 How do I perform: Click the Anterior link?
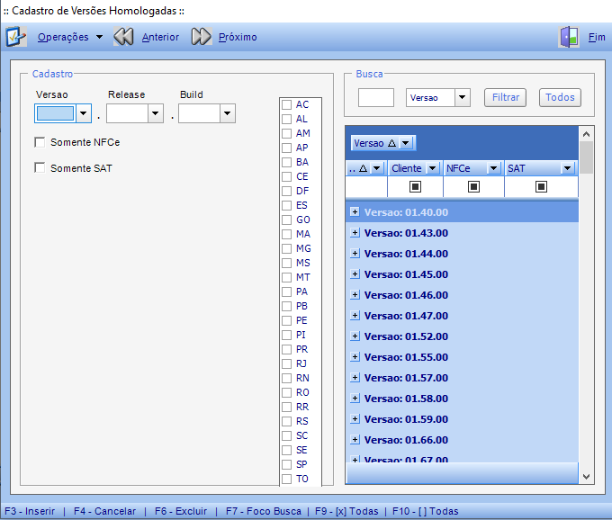tap(160, 37)
